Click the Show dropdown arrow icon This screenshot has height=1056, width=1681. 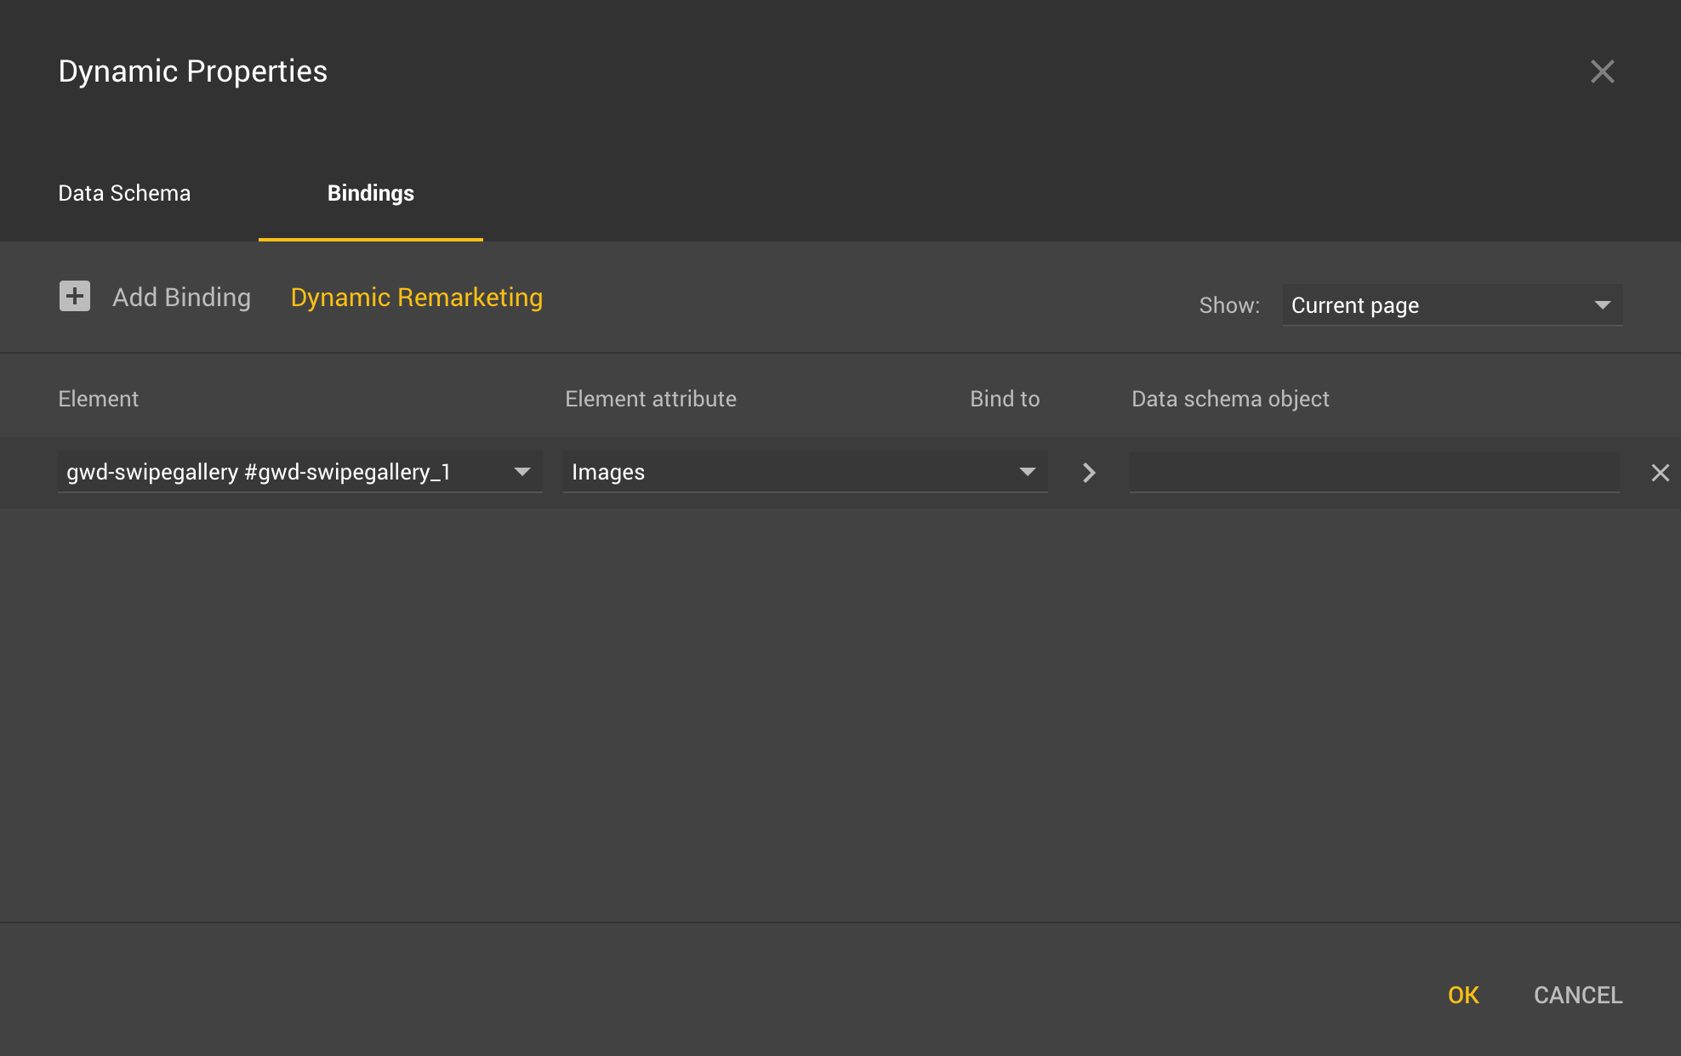pyautogui.click(x=1603, y=305)
